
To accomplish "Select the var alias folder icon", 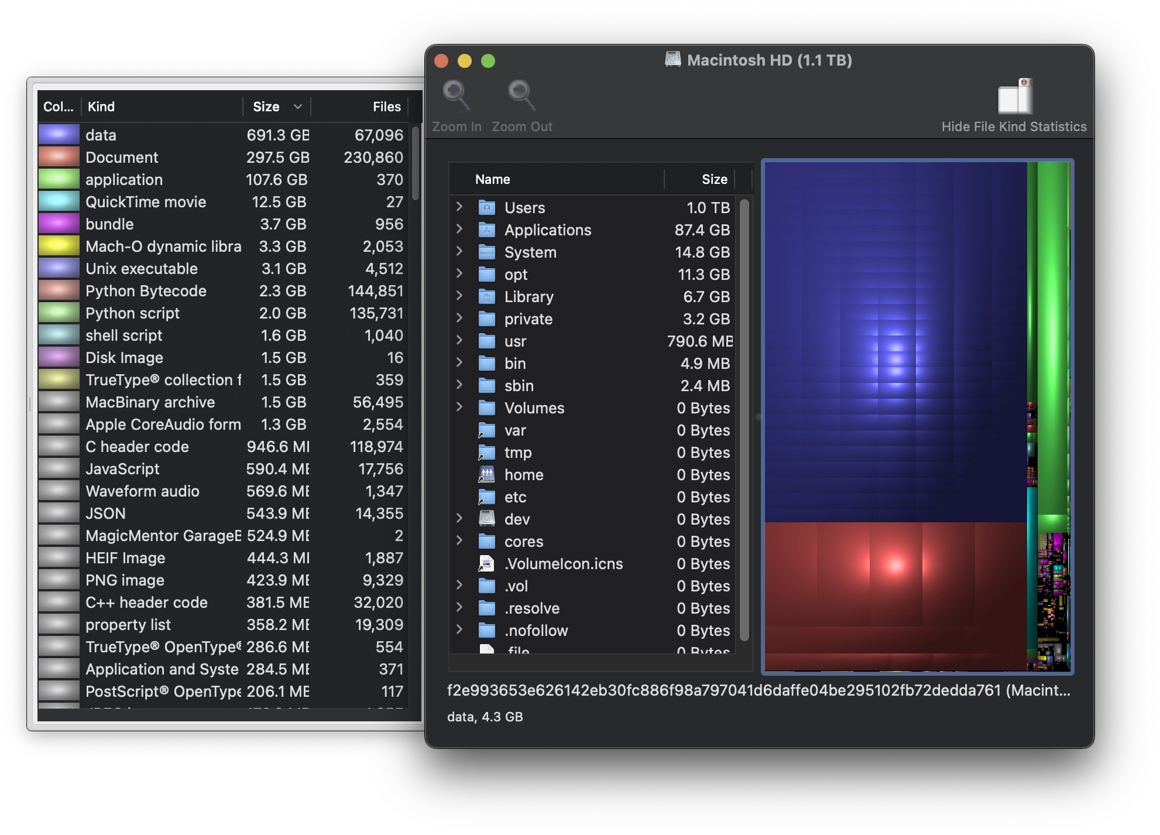I will (487, 430).
